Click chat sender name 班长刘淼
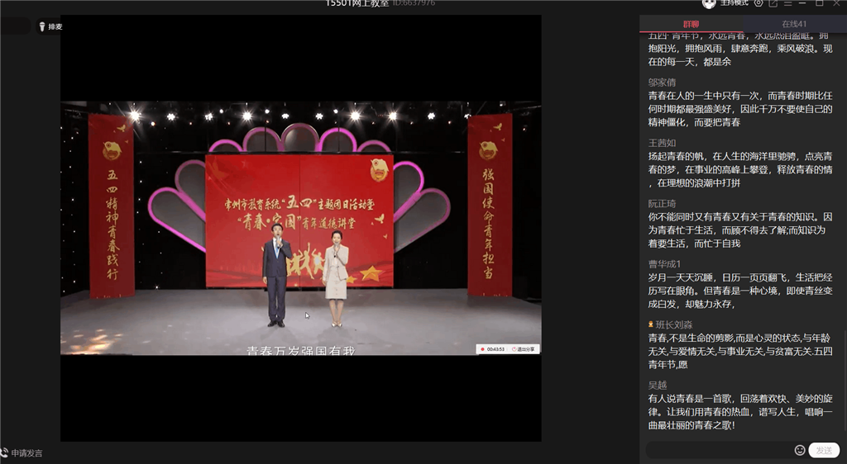 click(x=674, y=325)
